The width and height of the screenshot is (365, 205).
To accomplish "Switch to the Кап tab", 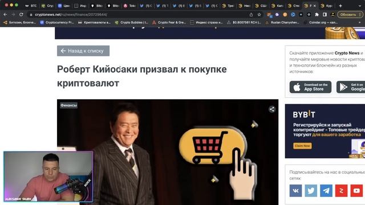I will [x=277, y=6].
